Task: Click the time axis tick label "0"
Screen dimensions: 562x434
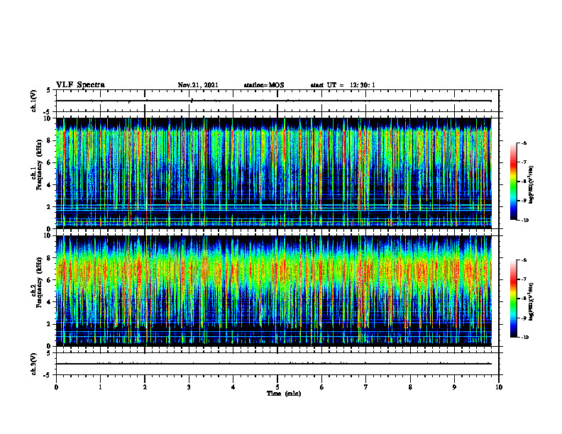Action: (56, 387)
